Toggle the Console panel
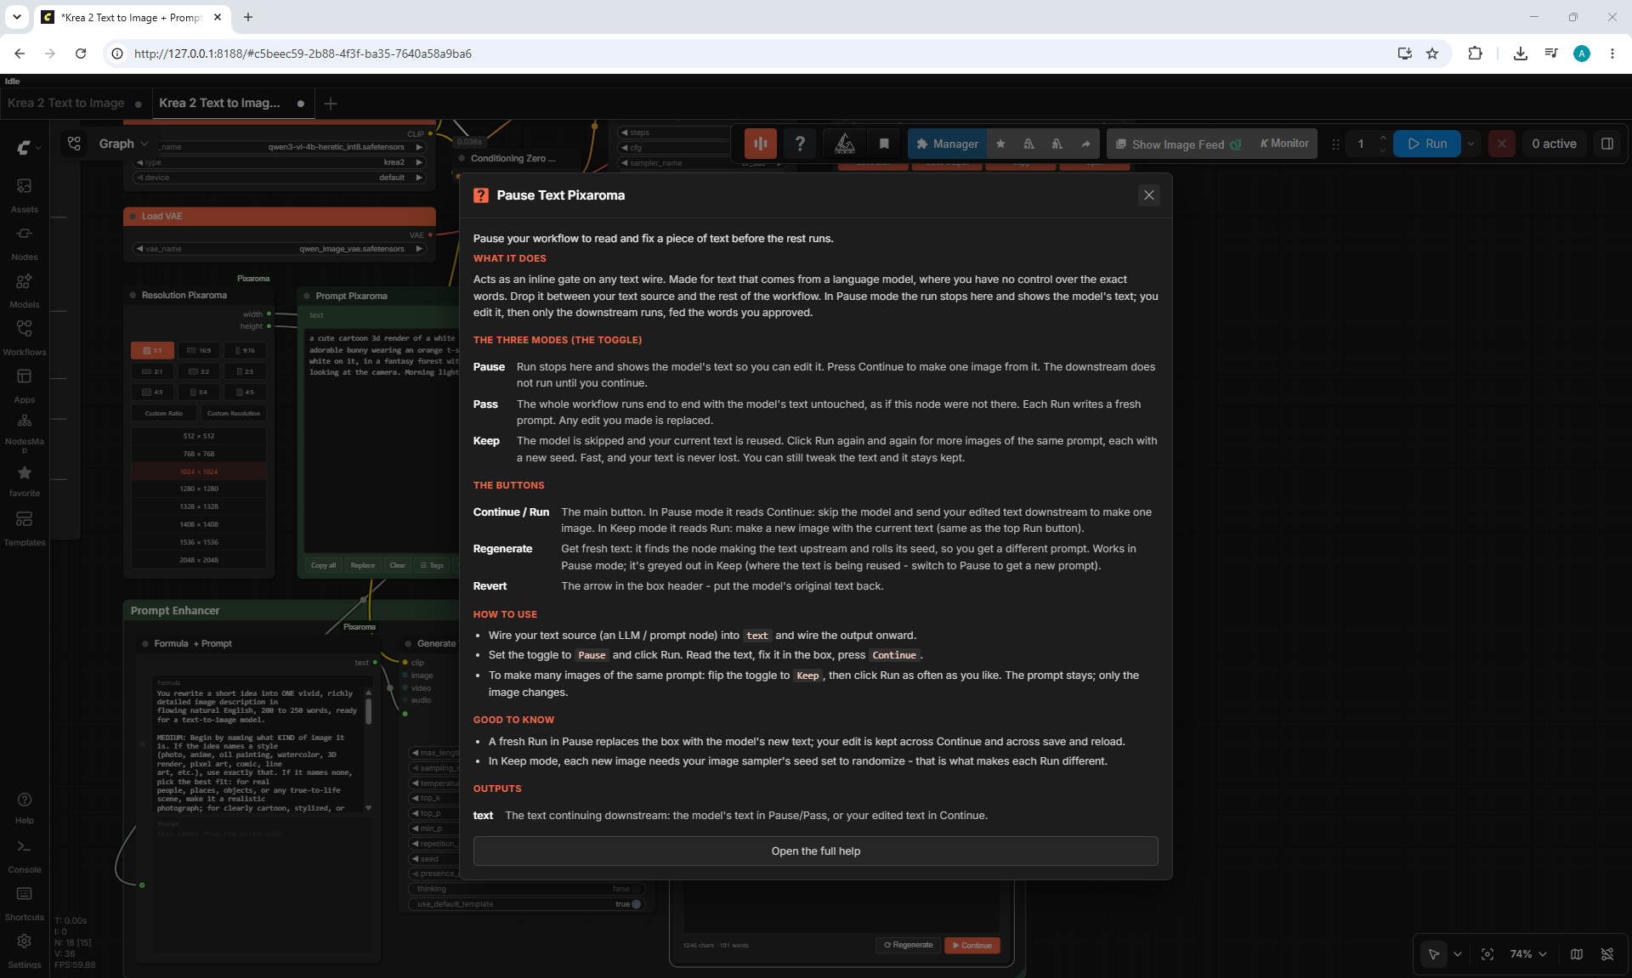The width and height of the screenshot is (1632, 978). pos(24,856)
